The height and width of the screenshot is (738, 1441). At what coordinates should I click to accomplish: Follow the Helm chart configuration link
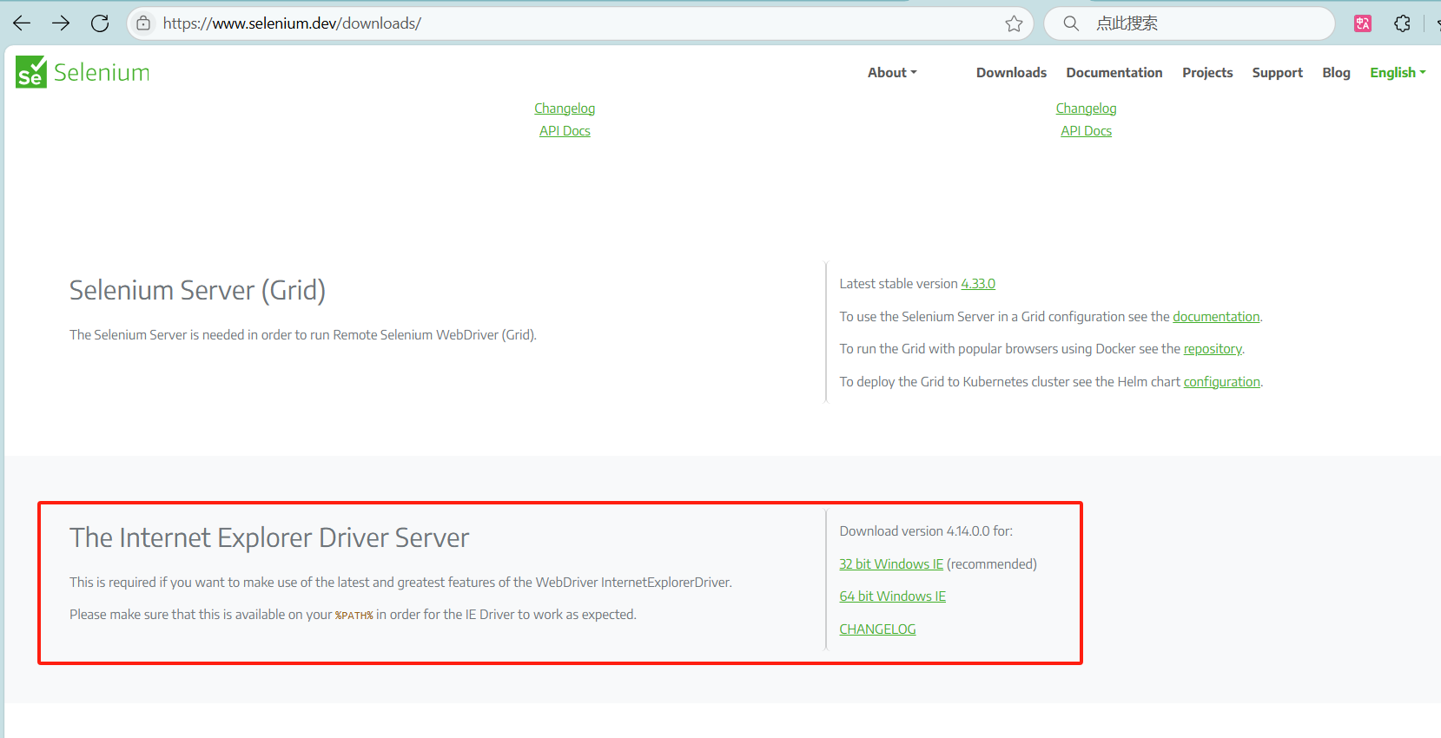[1221, 382]
